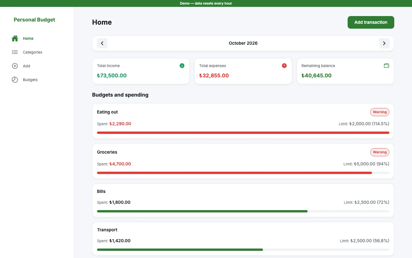This screenshot has height=258, width=412.
Task: Click the demo data reset banner text
Action: [206, 3]
